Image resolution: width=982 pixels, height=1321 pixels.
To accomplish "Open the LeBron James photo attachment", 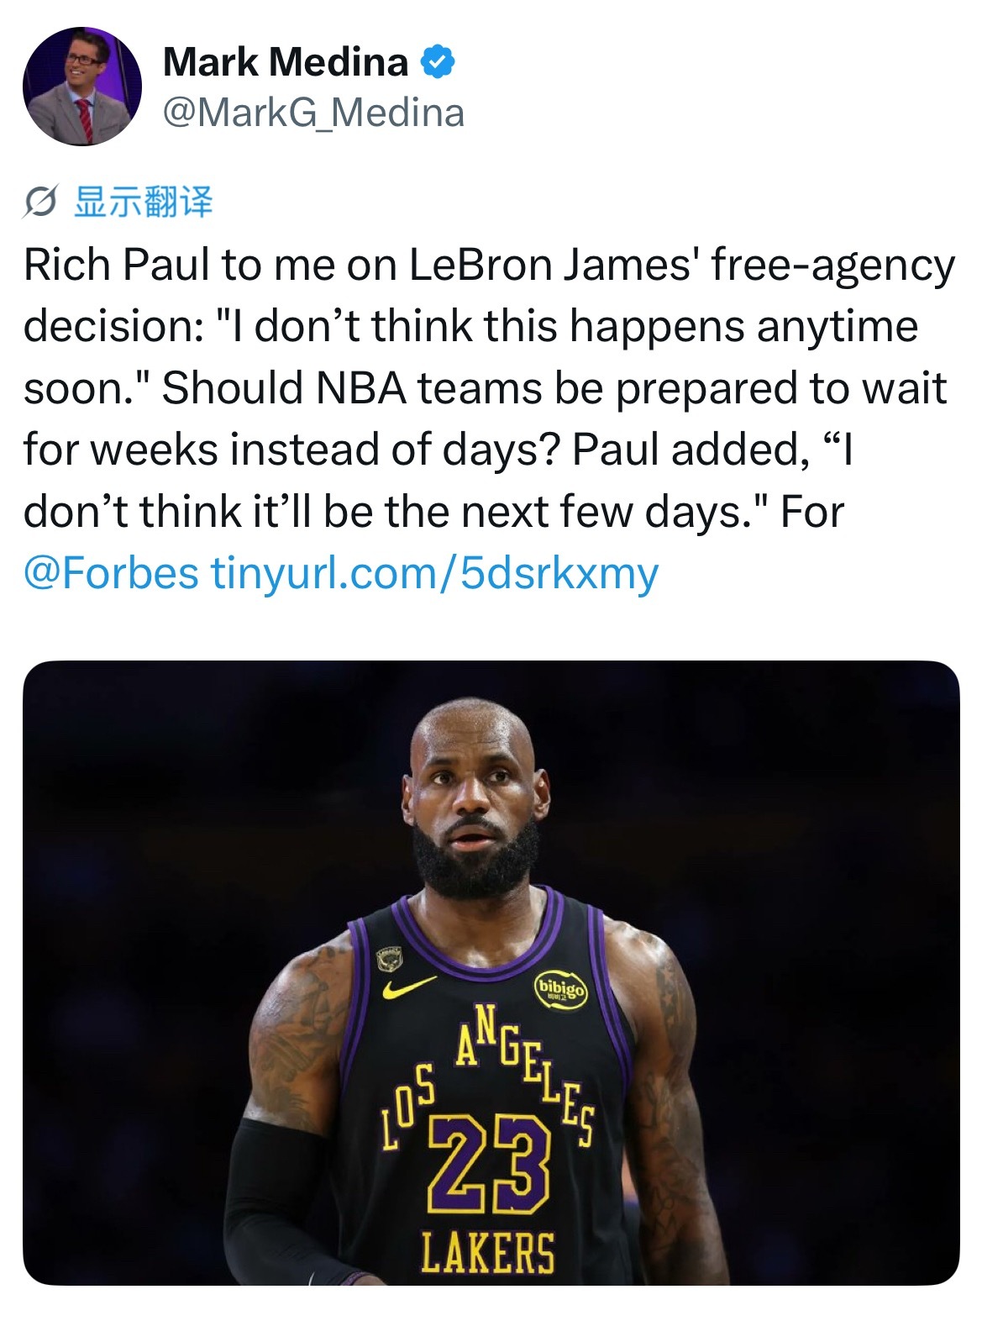I will coord(491,972).
